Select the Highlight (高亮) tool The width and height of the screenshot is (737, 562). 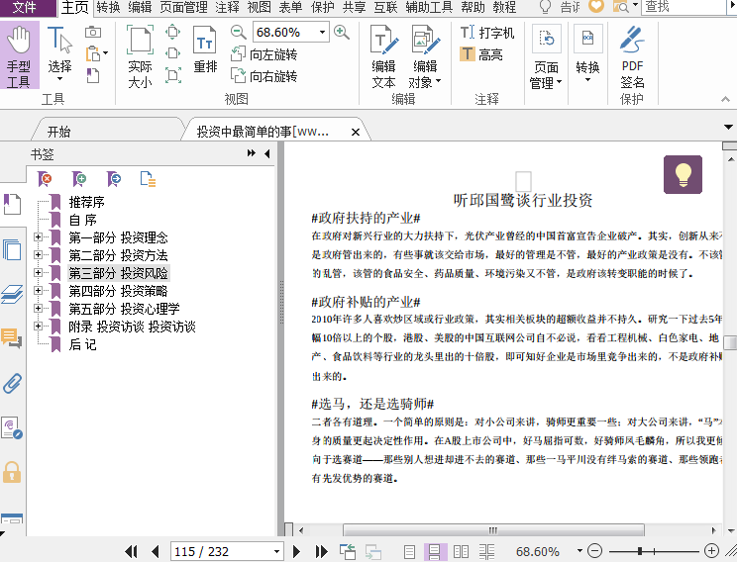(x=481, y=54)
